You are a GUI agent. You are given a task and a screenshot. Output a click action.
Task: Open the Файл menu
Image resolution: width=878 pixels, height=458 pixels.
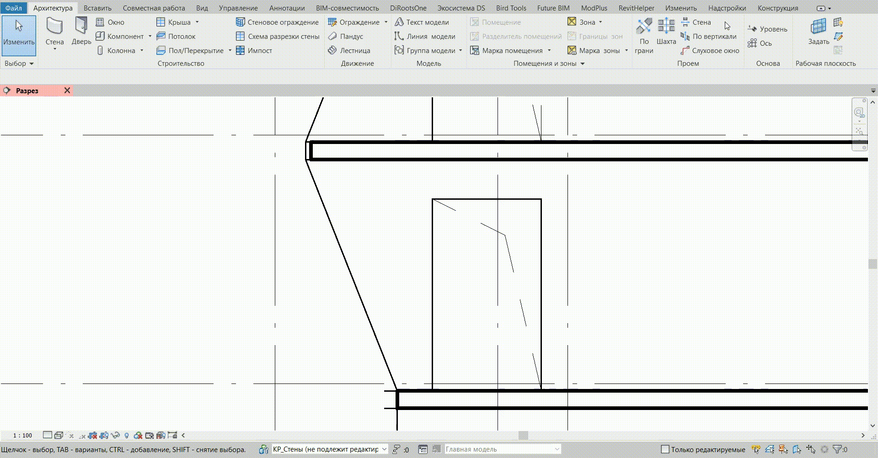(14, 8)
